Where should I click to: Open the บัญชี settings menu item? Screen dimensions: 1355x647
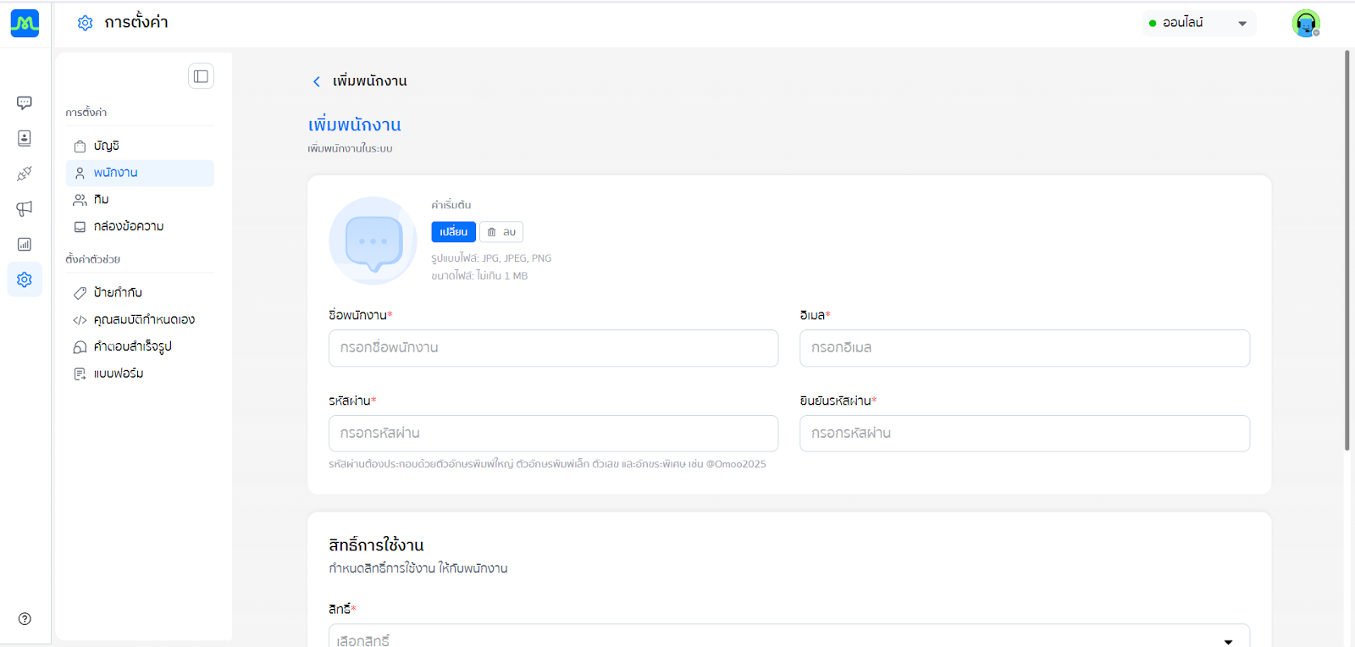coord(140,146)
